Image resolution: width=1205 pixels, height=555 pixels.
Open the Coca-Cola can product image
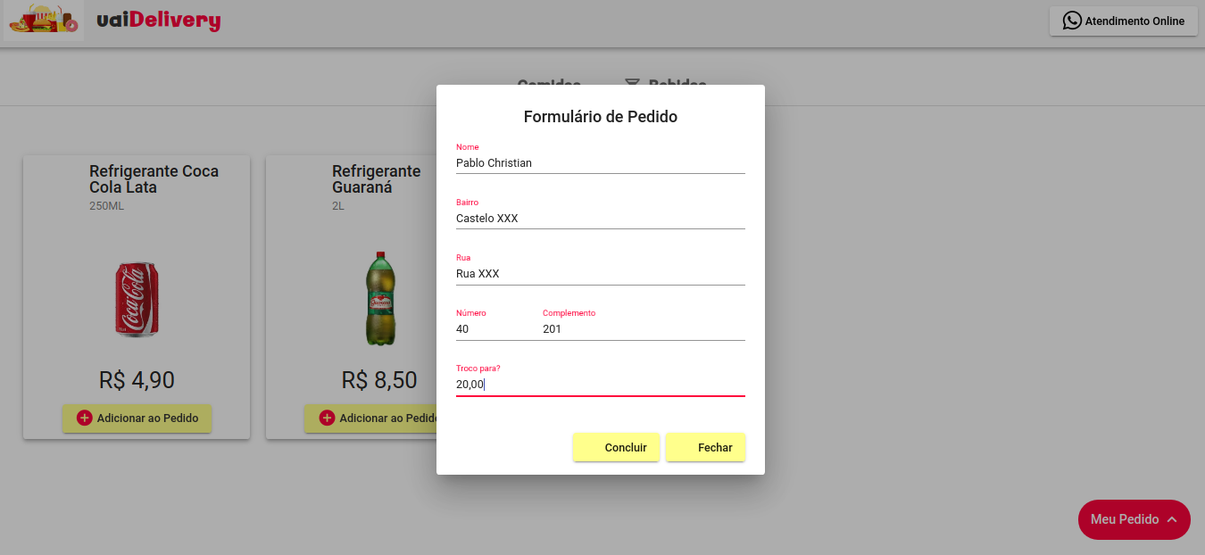coord(137,298)
